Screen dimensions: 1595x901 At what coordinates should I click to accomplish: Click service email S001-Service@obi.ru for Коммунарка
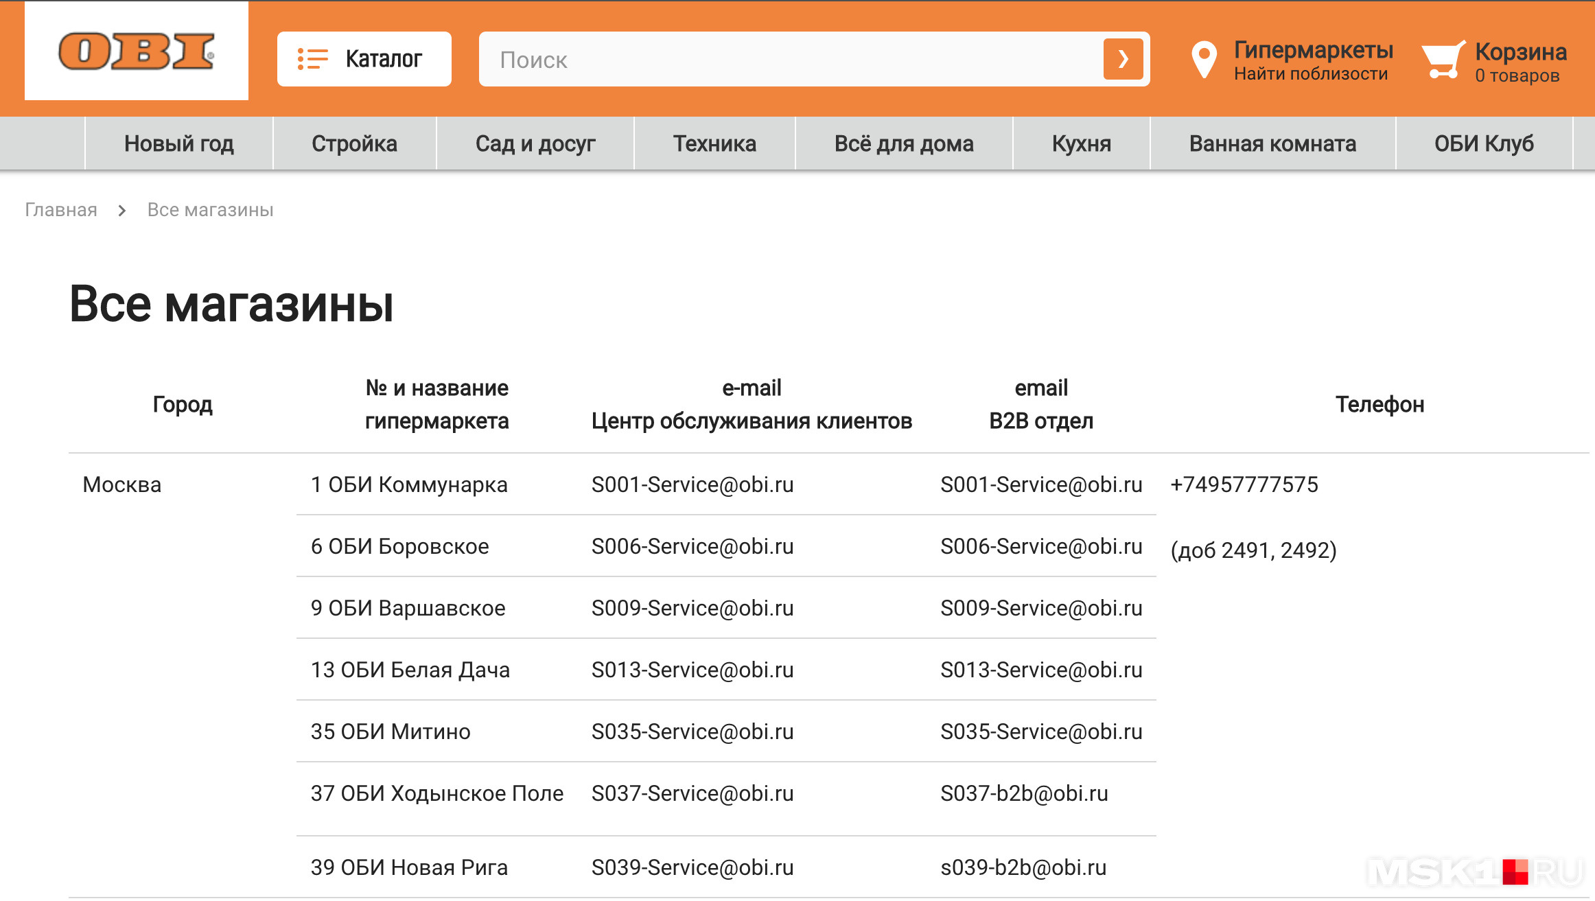[x=692, y=484]
